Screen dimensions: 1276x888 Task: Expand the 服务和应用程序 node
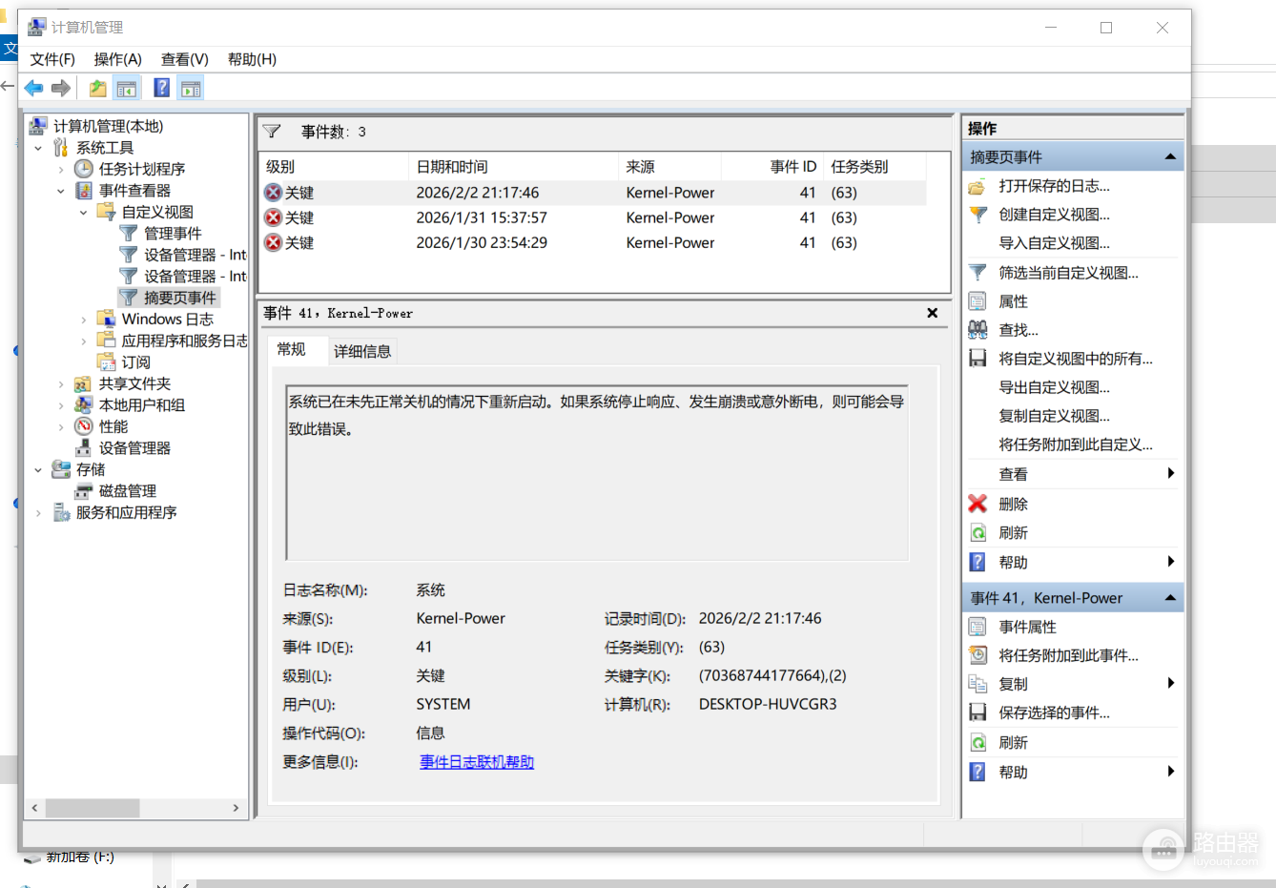[38, 512]
